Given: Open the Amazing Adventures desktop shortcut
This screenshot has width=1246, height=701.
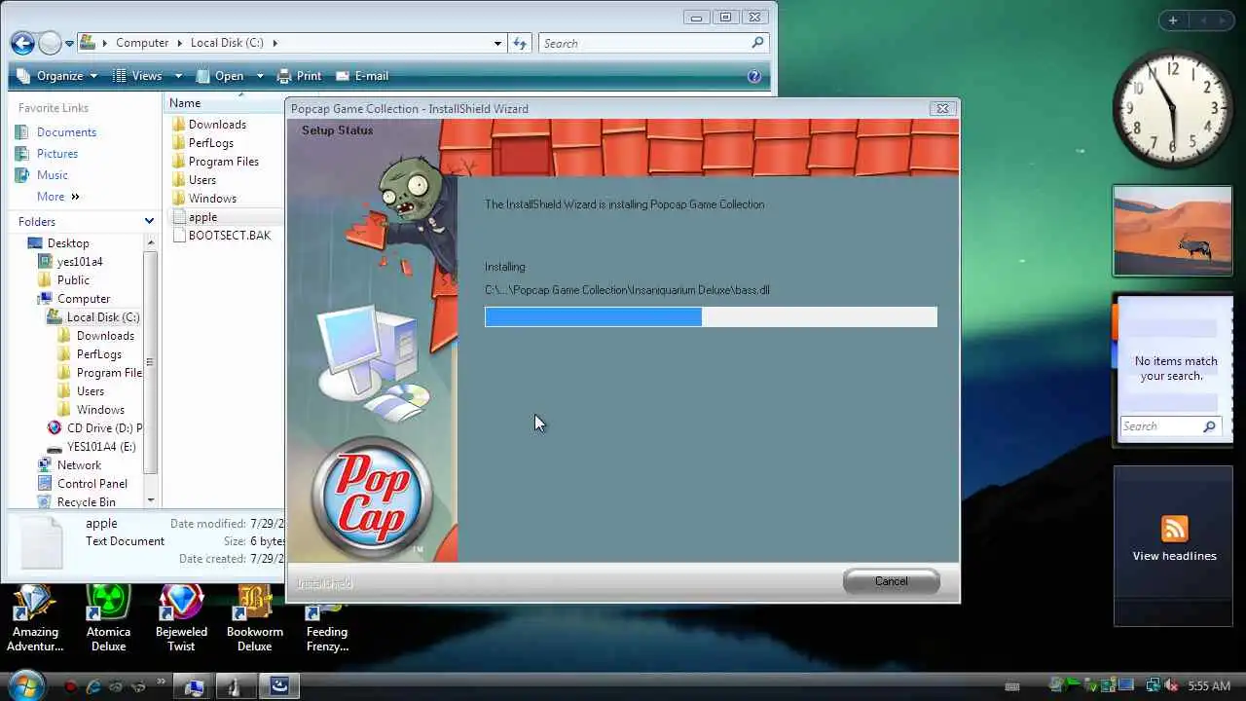Looking at the screenshot, I should (35, 618).
